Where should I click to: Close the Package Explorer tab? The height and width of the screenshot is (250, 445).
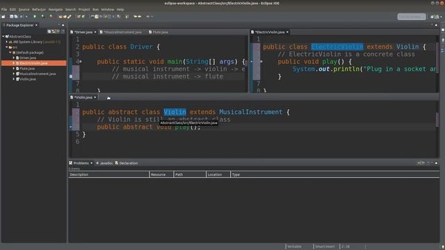pos(36,25)
